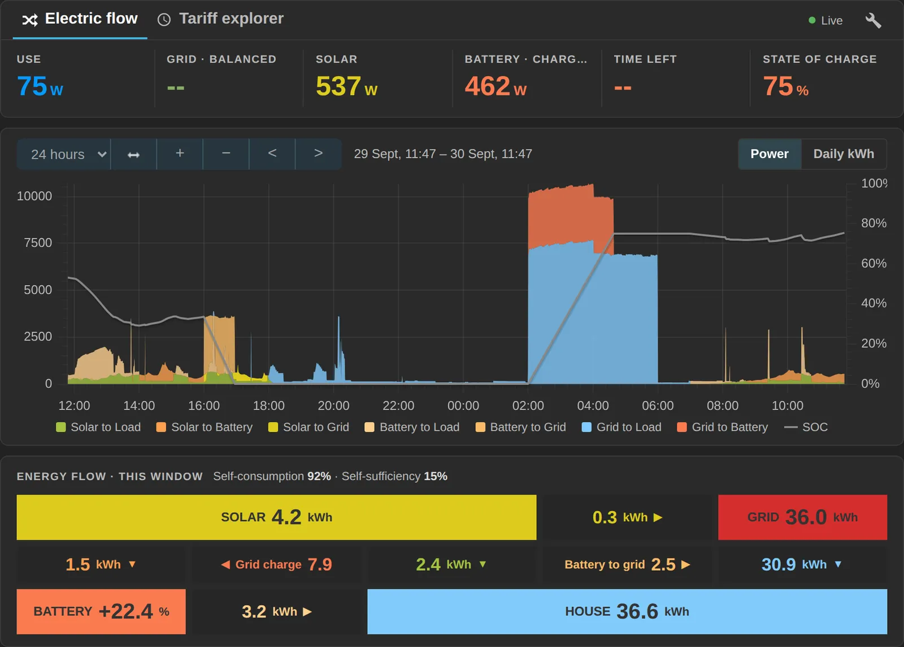
Task: Click the red GRID 36.0 kWh block
Action: click(802, 517)
